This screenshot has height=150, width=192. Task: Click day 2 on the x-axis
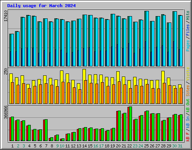[x=18, y=146]
